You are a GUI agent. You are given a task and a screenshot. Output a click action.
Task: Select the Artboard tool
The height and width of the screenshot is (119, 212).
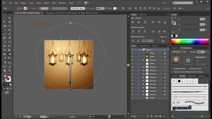[x=4, y=66]
